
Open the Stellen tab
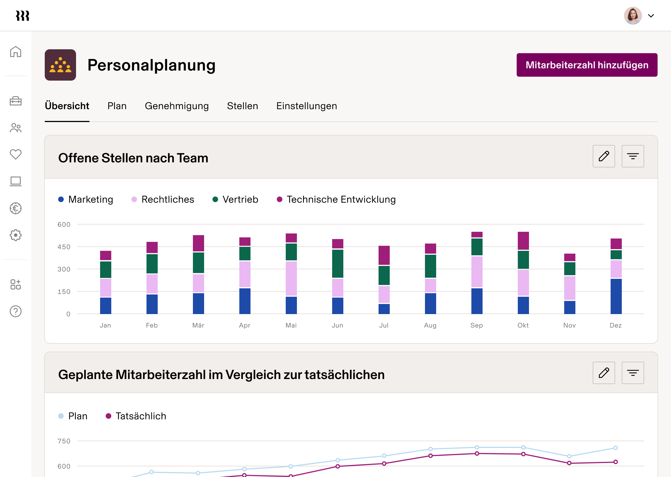[x=242, y=106]
